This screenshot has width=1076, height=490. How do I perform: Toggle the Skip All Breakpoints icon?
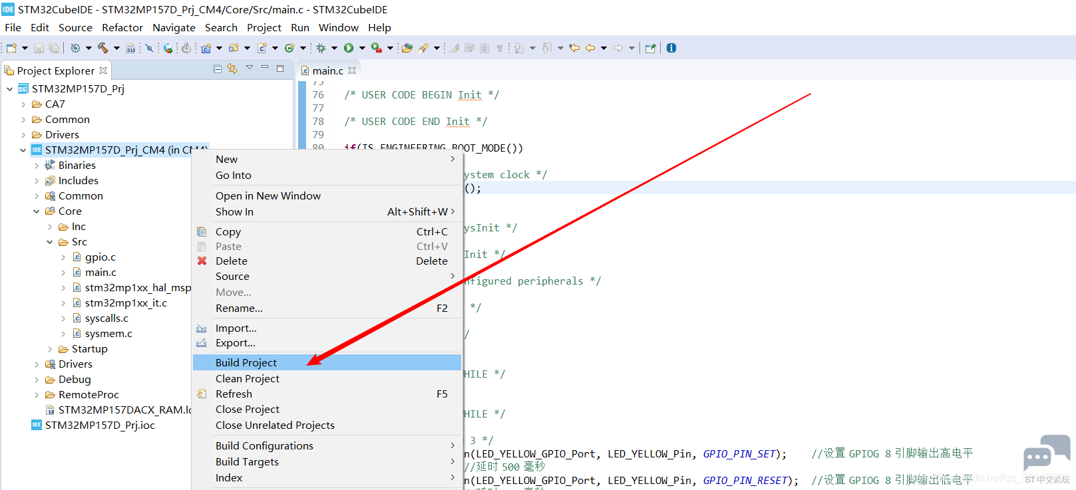pos(149,48)
